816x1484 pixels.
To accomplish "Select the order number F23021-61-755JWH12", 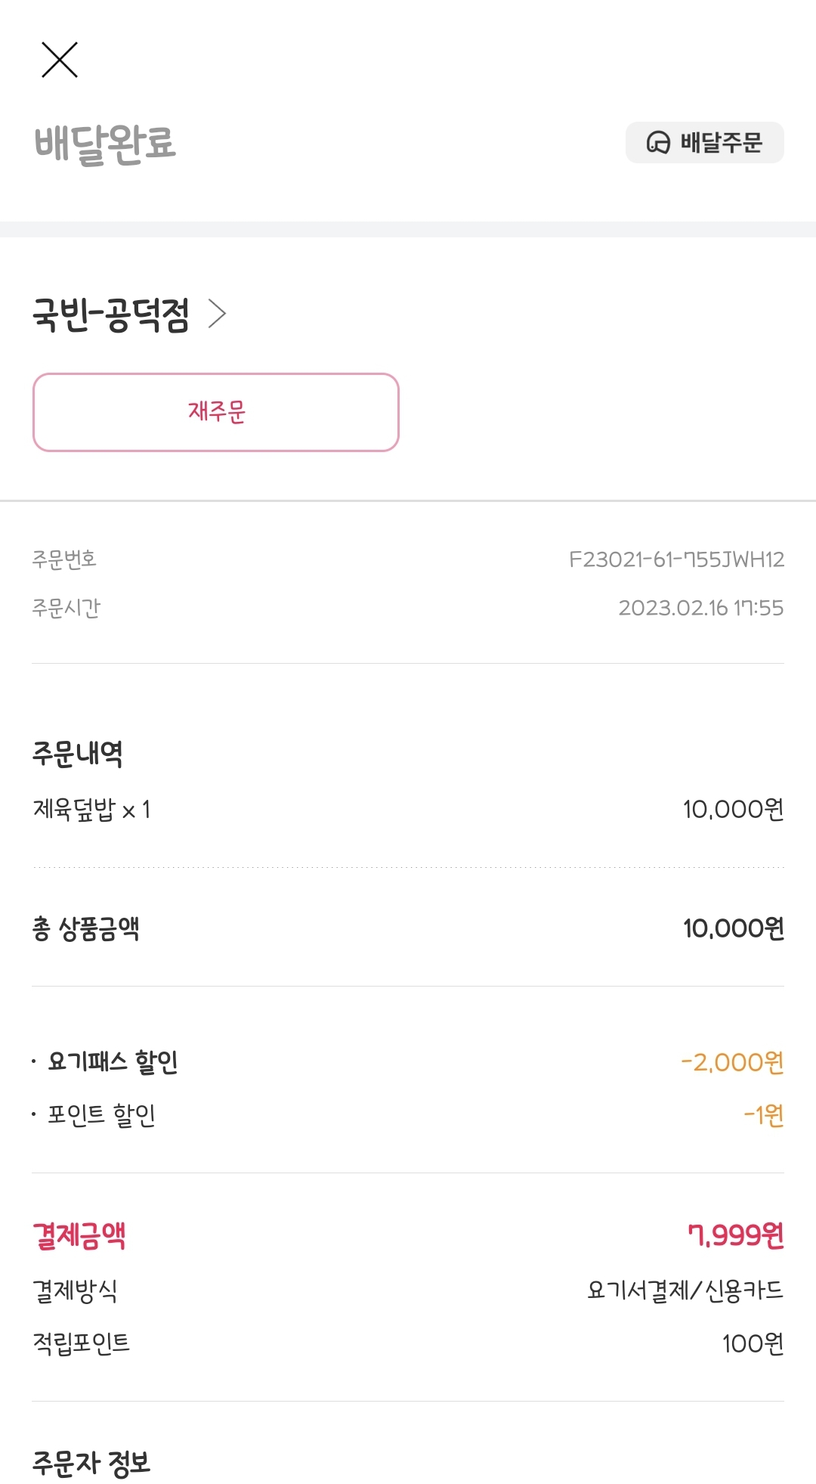I will click(x=676, y=559).
